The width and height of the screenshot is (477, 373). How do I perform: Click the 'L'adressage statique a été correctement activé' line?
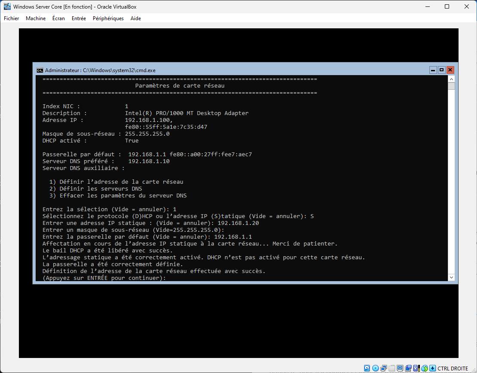(x=204, y=258)
